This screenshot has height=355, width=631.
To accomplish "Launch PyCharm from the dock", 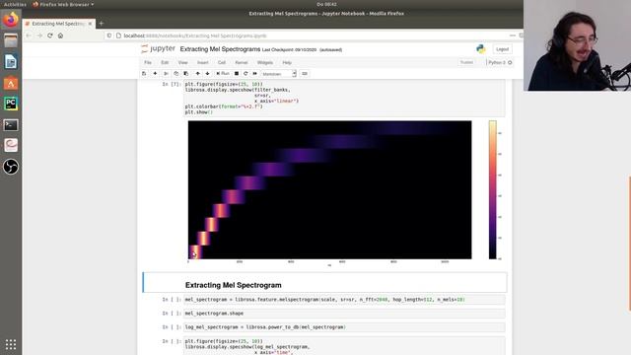I will pyautogui.click(x=11, y=104).
